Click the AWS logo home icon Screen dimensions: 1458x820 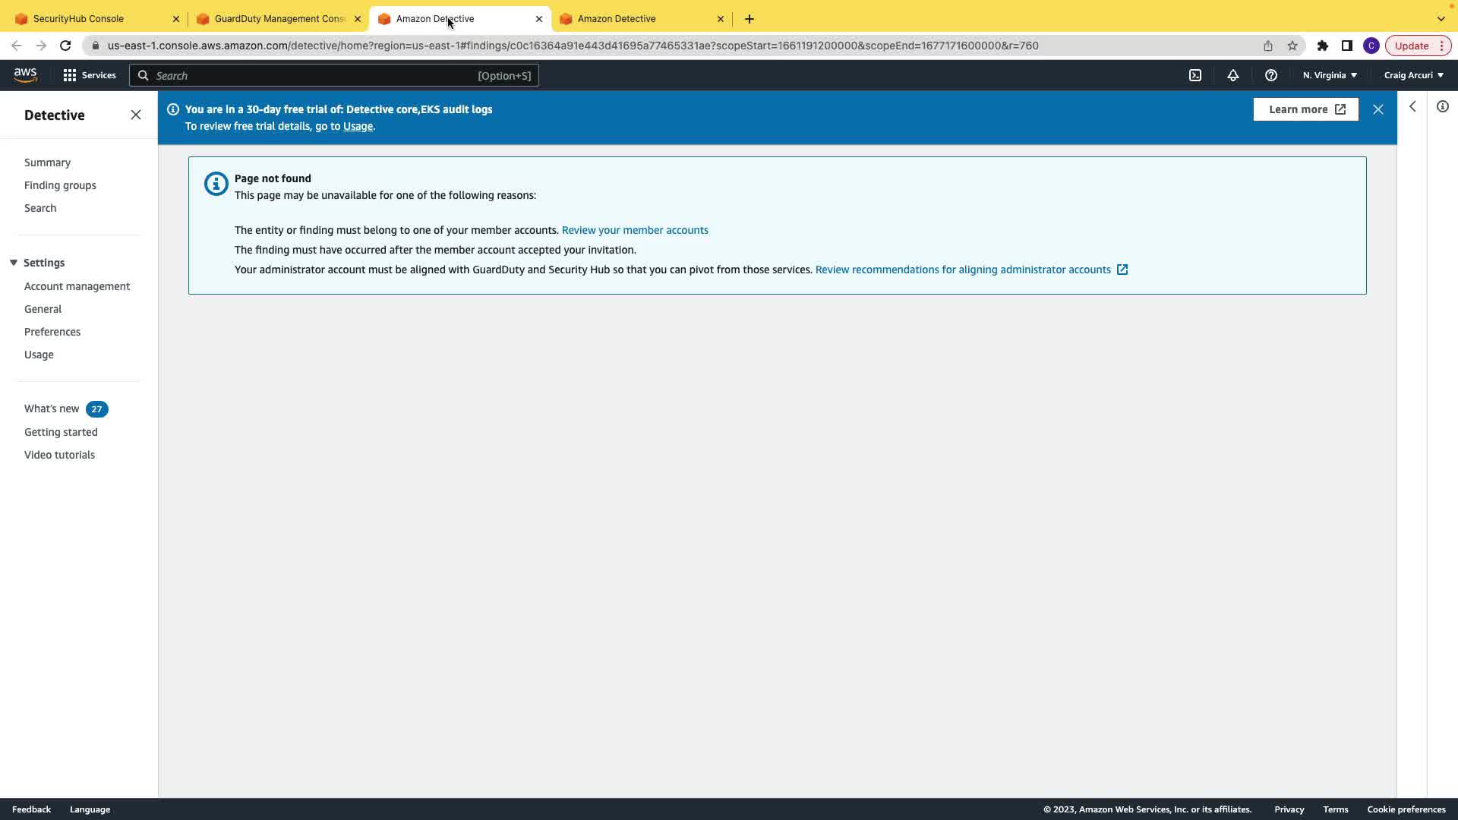click(25, 74)
